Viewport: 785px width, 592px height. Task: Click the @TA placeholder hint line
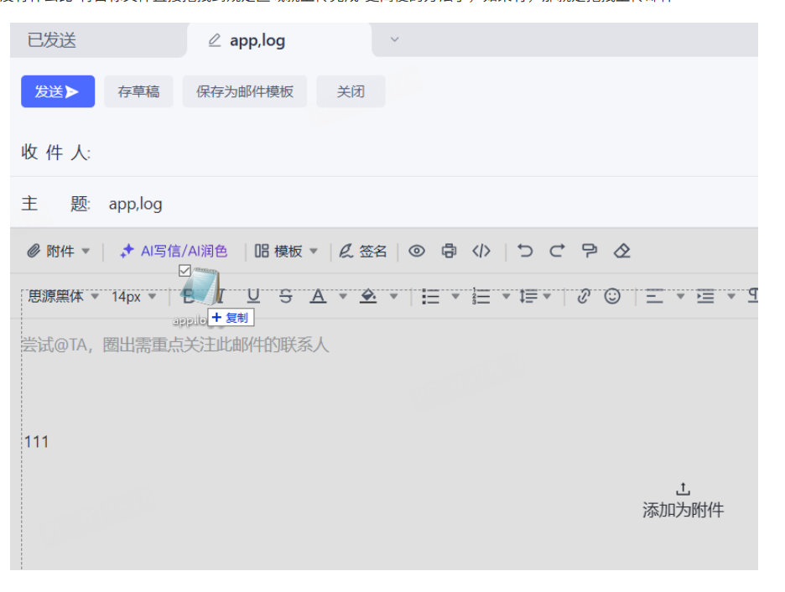tap(174, 345)
